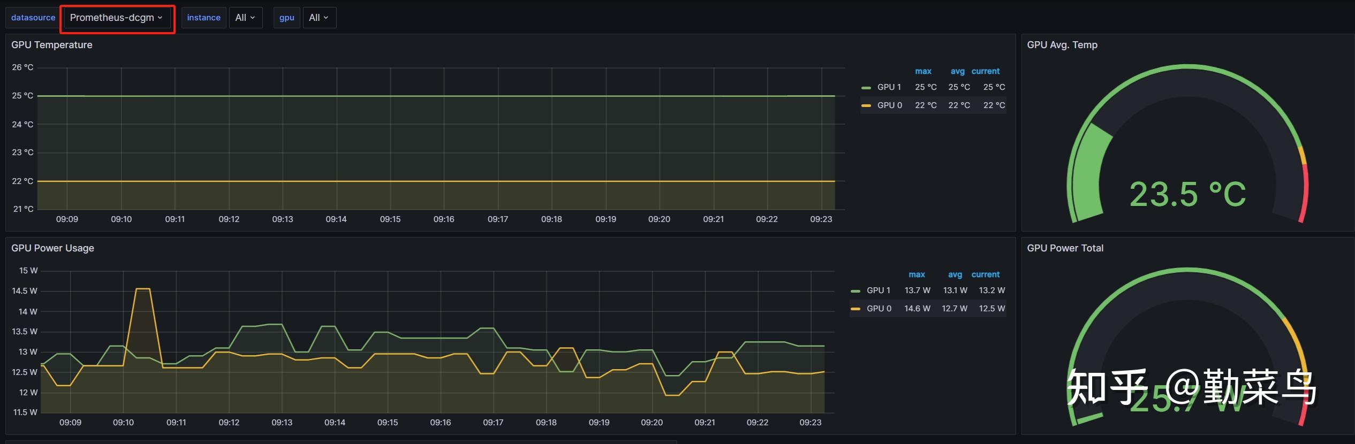Viewport: 1355px width, 444px height.
Task: Click green GPU 1 color swatch in temperature legend
Action: [x=866, y=88]
